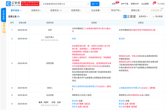Screen dimensions: 165x110
Task: Open 朱炎 executive director link
Action: pyautogui.click(x=121, y=107)
